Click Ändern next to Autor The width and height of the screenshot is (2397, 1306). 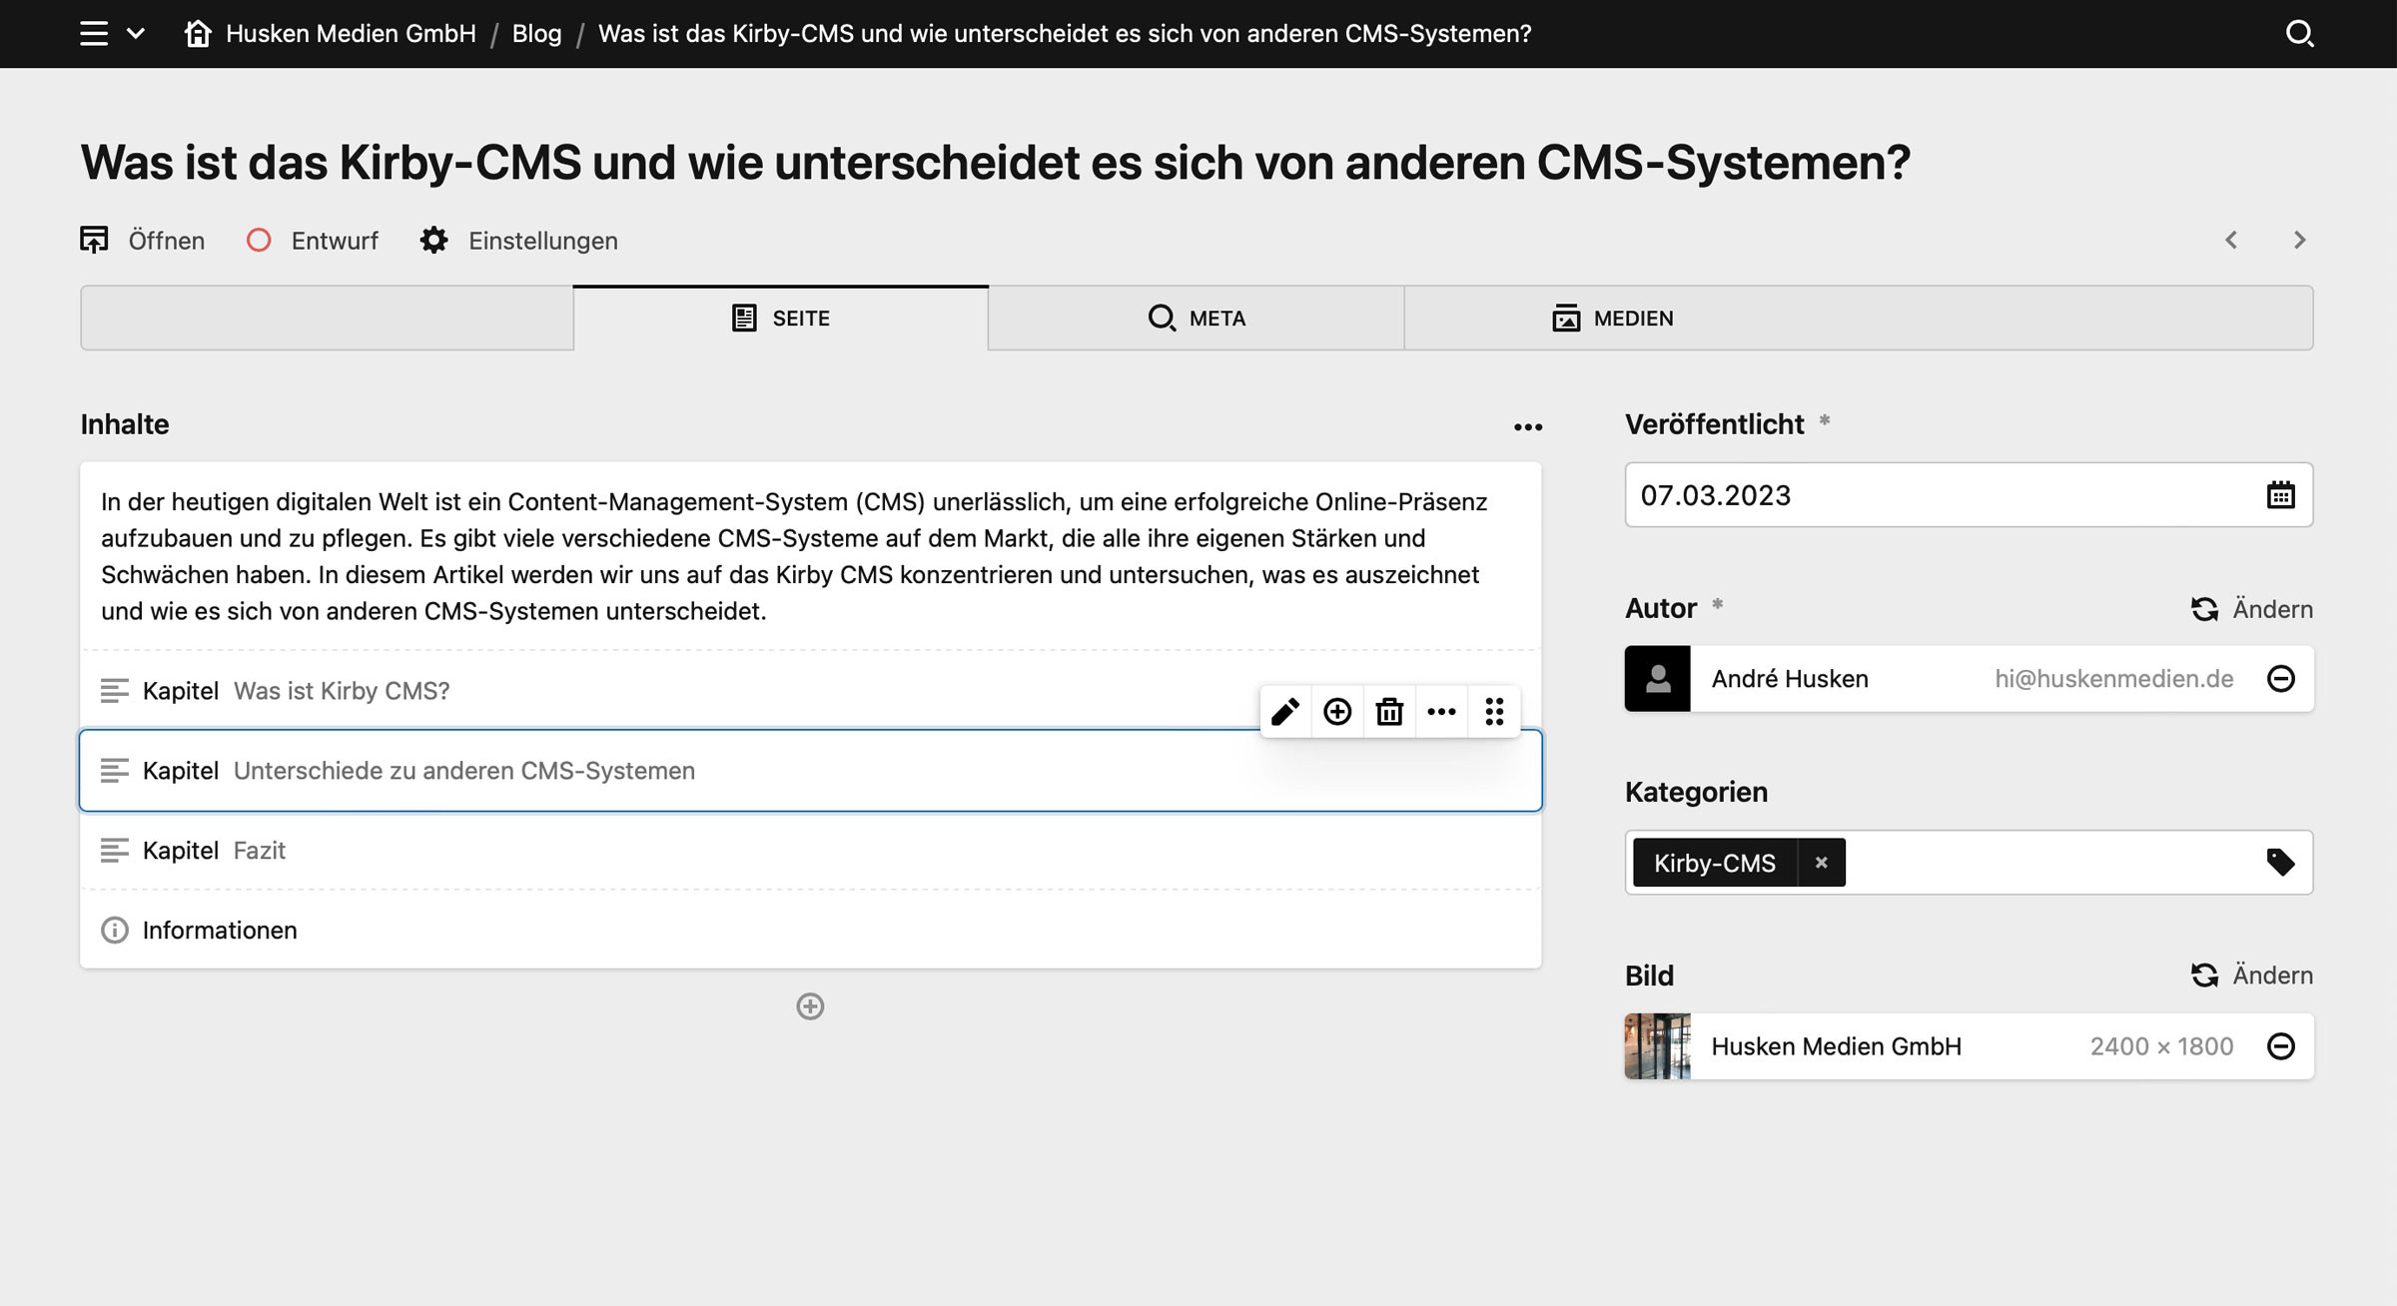(x=2251, y=608)
